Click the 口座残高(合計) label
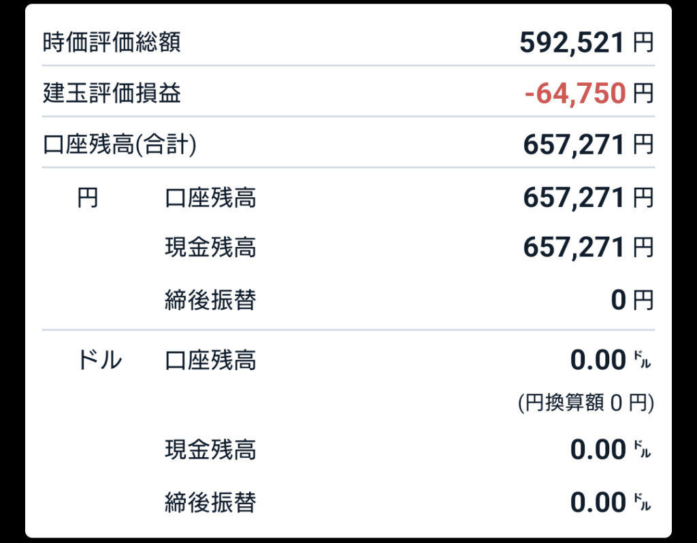697x543 pixels. (119, 144)
